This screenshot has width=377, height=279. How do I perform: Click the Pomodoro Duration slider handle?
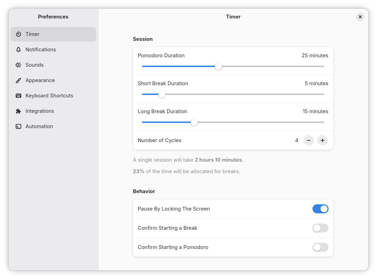point(218,66)
